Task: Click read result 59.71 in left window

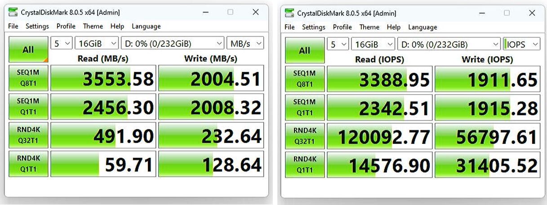Action: pyautogui.click(x=103, y=164)
